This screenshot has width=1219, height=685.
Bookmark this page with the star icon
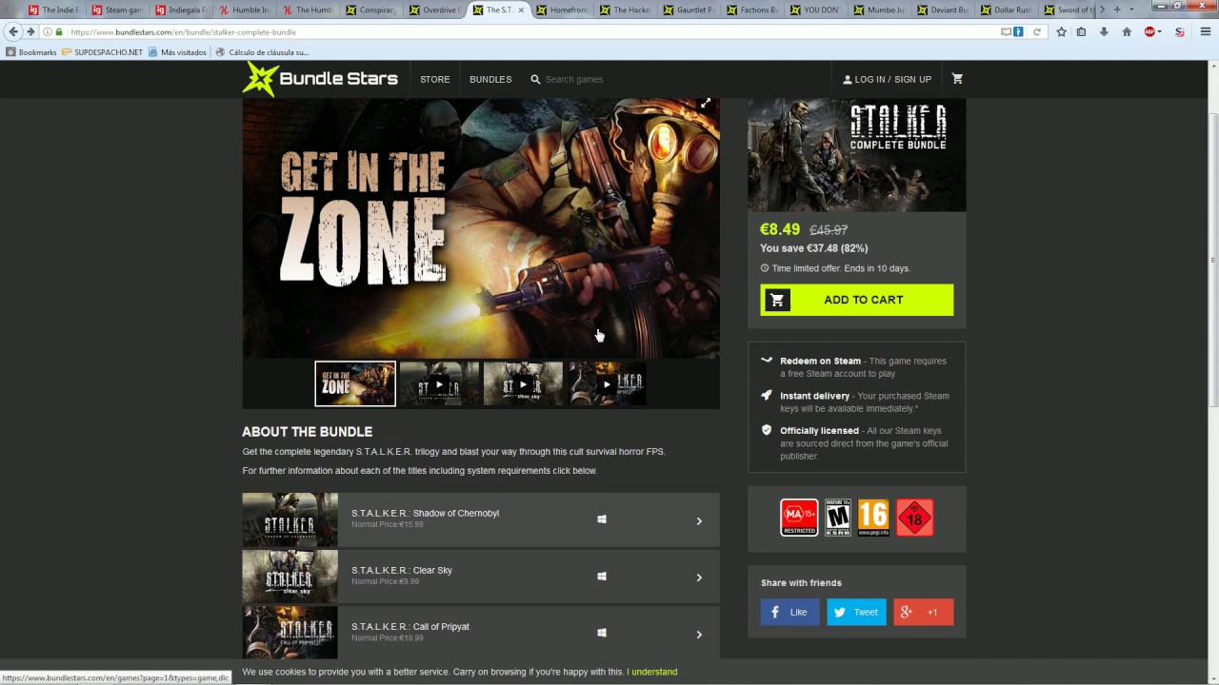point(1061,31)
